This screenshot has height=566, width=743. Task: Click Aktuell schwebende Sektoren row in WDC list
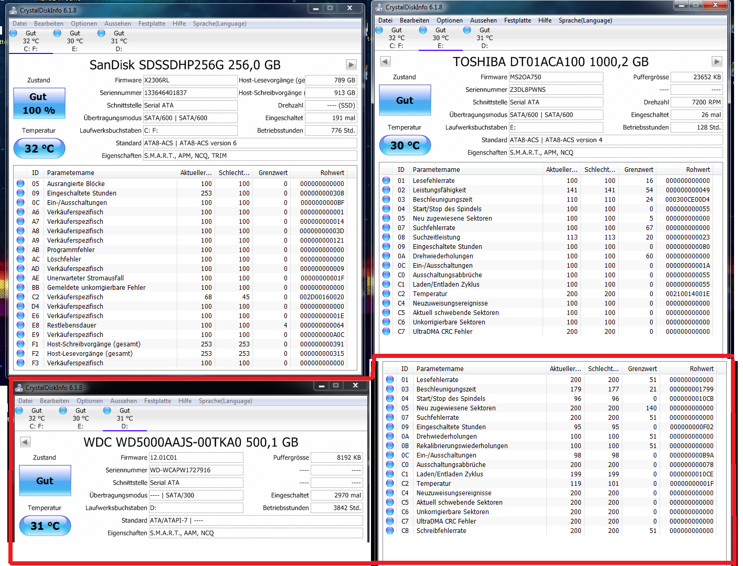550,502
